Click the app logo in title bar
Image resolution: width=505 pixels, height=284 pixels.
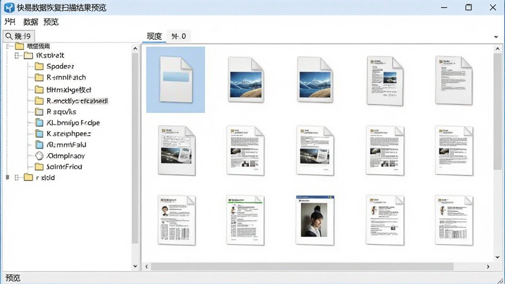pyautogui.click(x=9, y=7)
